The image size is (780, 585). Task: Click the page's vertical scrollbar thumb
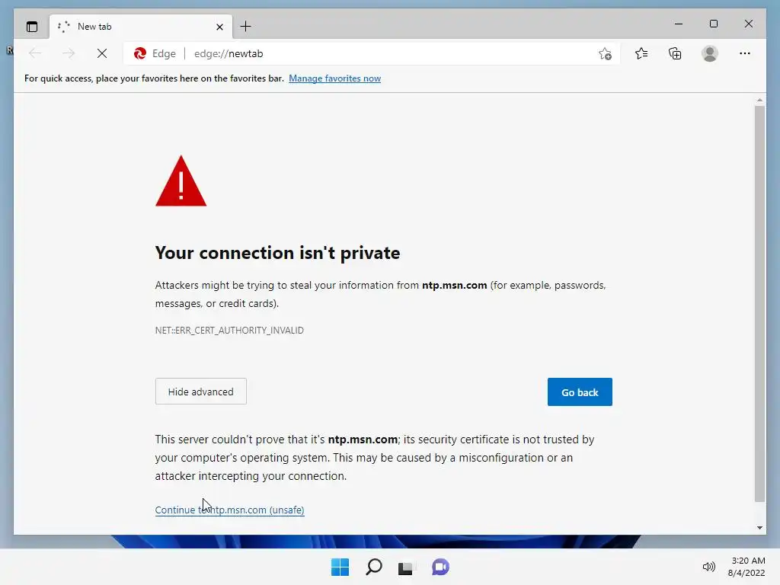[759, 303]
